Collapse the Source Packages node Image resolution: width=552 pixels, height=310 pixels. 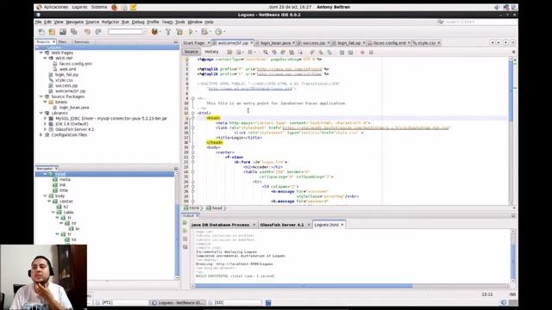point(41,96)
